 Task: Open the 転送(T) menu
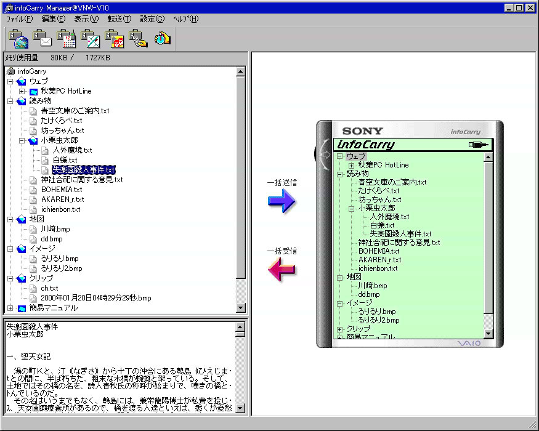119,19
